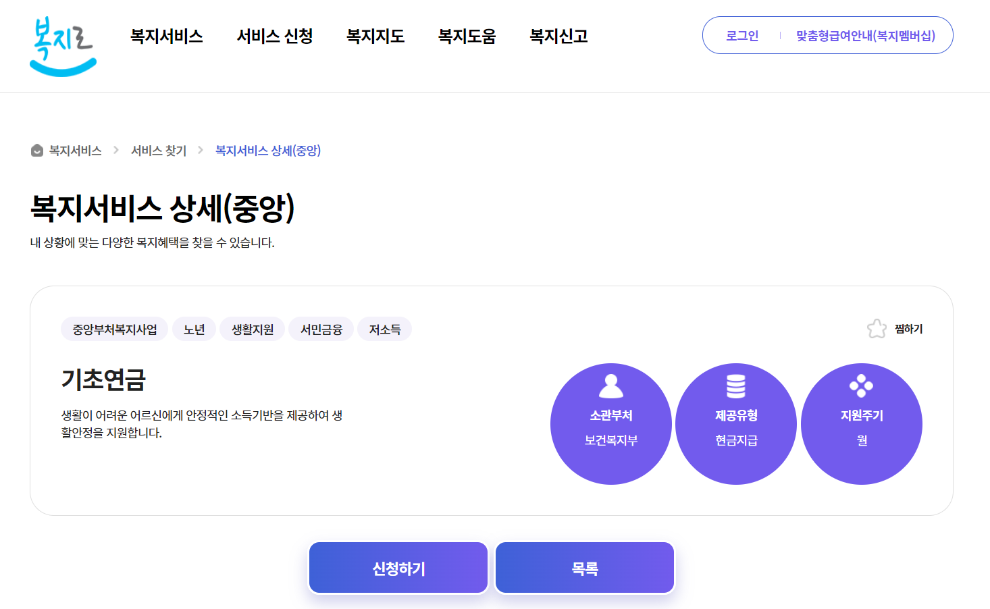Click the 신청하기 button
The height and width of the screenshot is (609, 990).
398,568
